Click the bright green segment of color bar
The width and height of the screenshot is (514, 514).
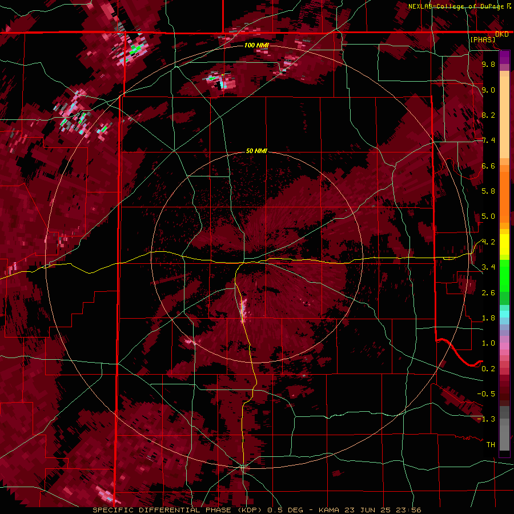(504, 275)
